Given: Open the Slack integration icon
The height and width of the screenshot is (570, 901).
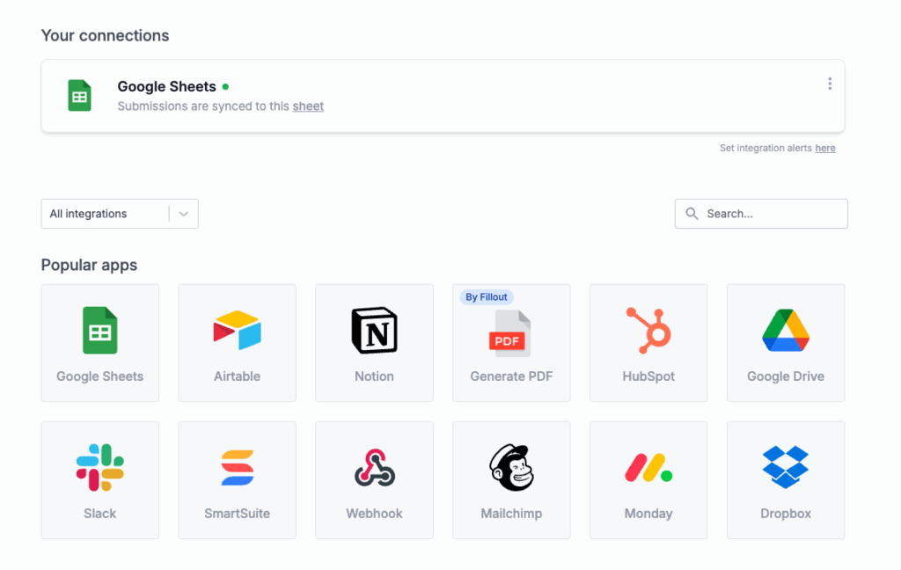Looking at the screenshot, I should pos(99,468).
